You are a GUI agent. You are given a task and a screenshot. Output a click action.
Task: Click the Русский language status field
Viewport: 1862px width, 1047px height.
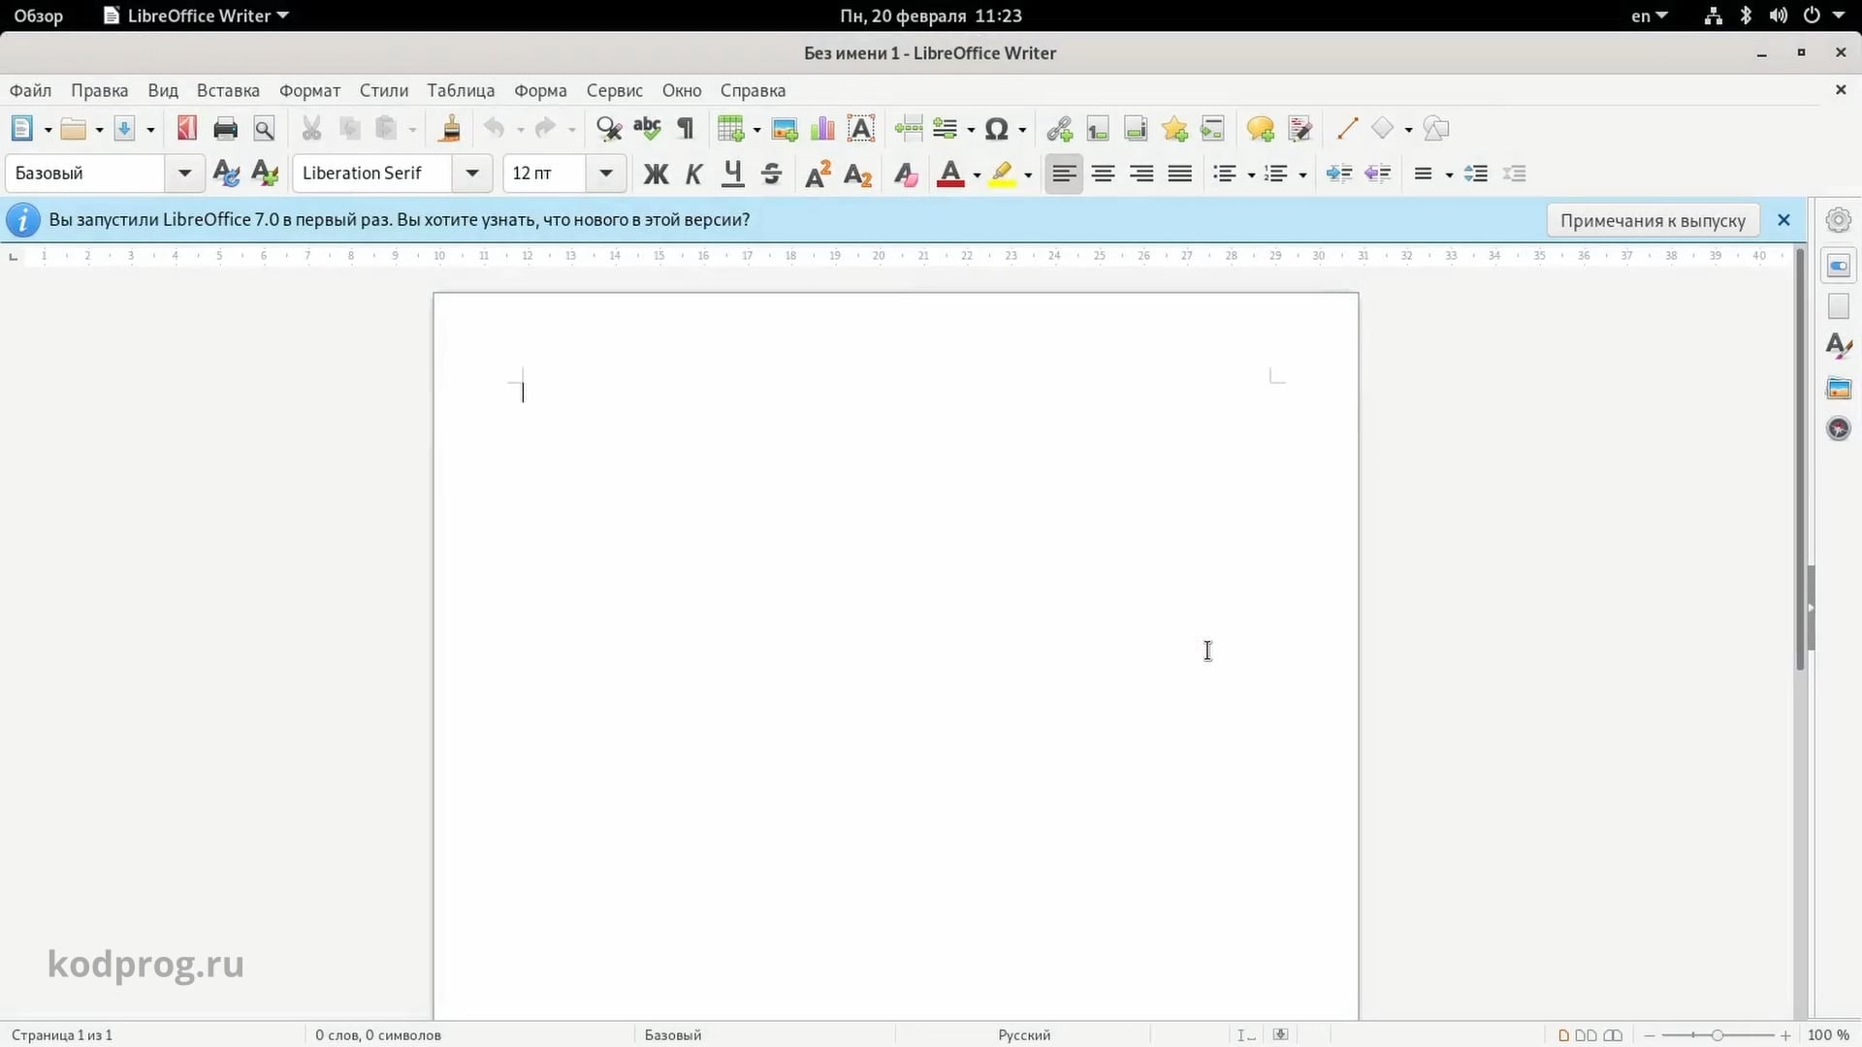[x=1024, y=1034]
